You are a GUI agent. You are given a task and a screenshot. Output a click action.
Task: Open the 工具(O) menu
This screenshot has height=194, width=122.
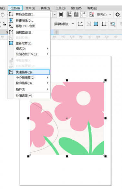tap(60, 8)
